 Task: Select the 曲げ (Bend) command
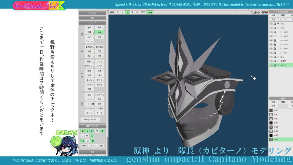pos(89,71)
